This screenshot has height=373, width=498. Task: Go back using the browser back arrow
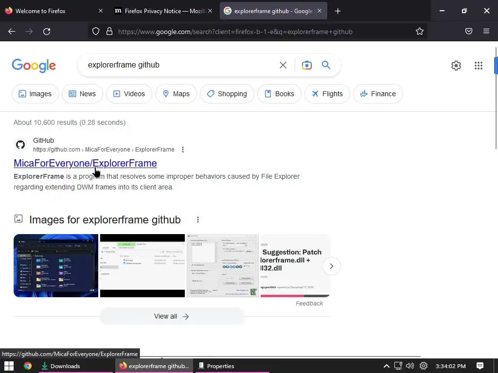[x=12, y=32]
